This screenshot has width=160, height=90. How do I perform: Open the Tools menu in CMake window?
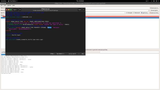(5, 5)
